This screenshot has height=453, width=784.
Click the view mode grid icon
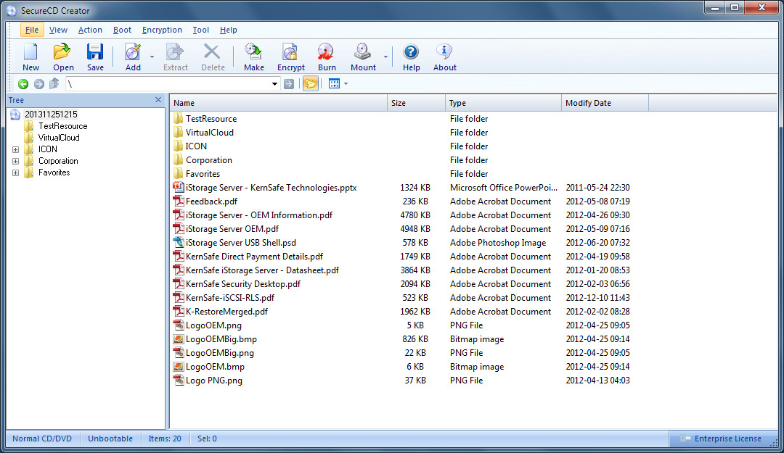pos(334,83)
